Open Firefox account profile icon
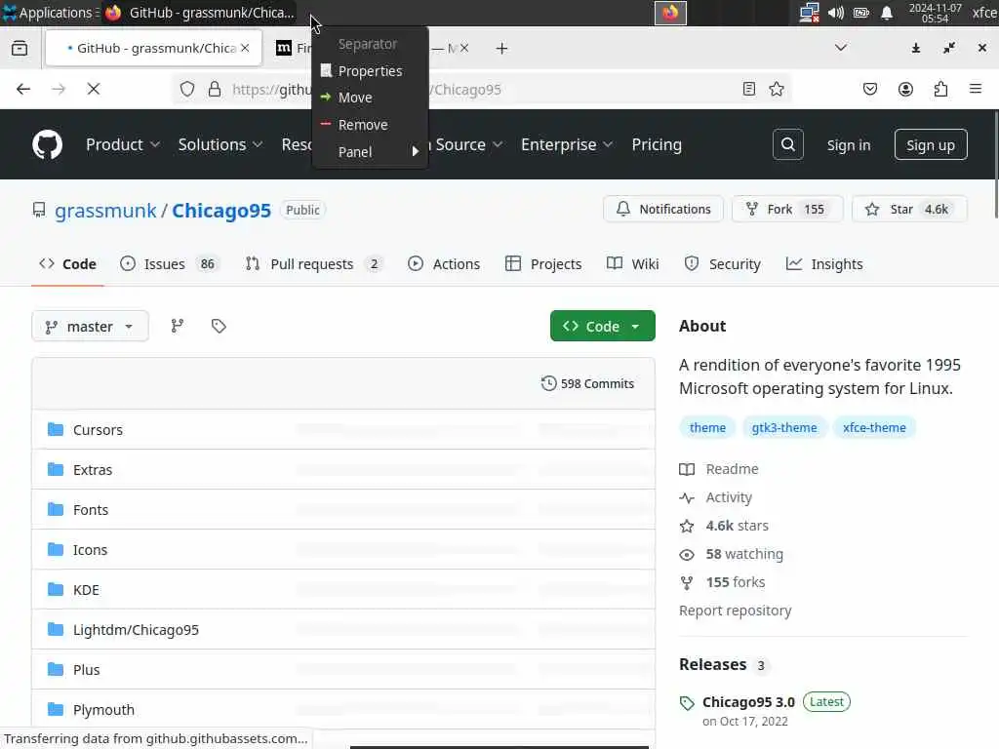 (x=905, y=89)
